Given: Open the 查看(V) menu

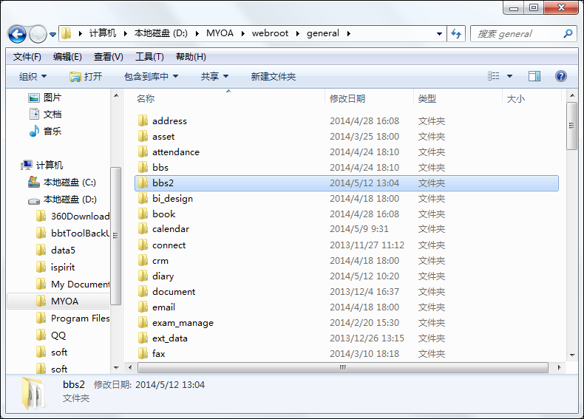Looking at the screenshot, I should coord(108,57).
